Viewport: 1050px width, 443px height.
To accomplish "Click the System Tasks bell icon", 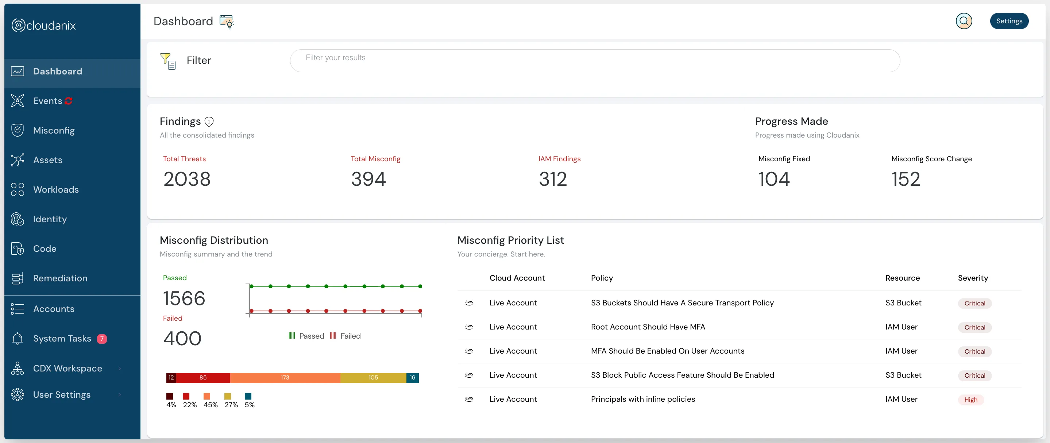I will [x=18, y=339].
